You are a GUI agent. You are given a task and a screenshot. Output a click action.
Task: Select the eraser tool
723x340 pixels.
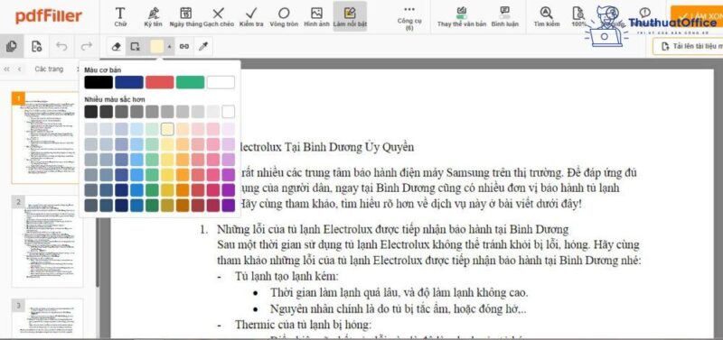tap(117, 47)
